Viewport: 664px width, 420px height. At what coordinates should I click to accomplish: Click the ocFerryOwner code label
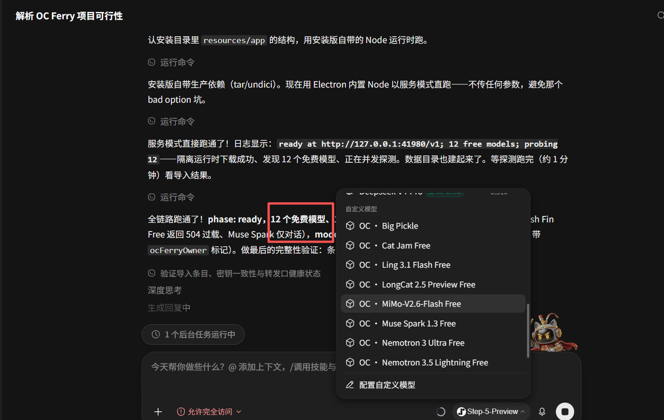(x=178, y=250)
